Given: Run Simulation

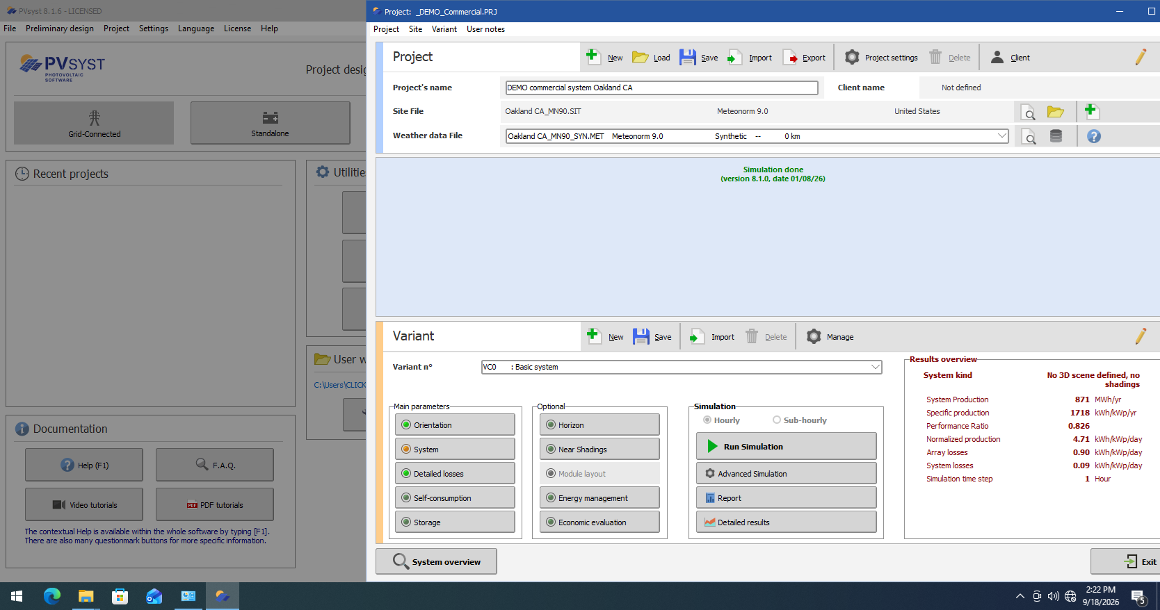Looking at the screenshot, I should (x=786, y=446).
